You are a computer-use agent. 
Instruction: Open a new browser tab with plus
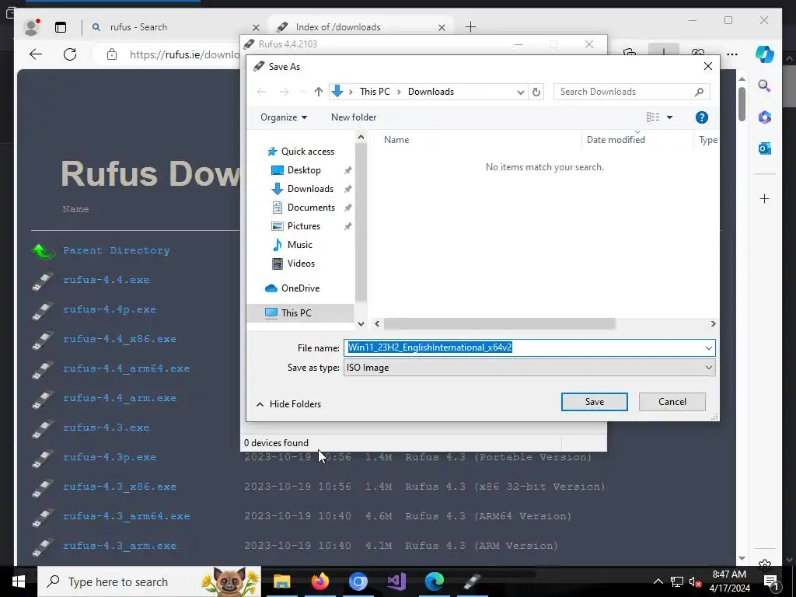point(470,27)
